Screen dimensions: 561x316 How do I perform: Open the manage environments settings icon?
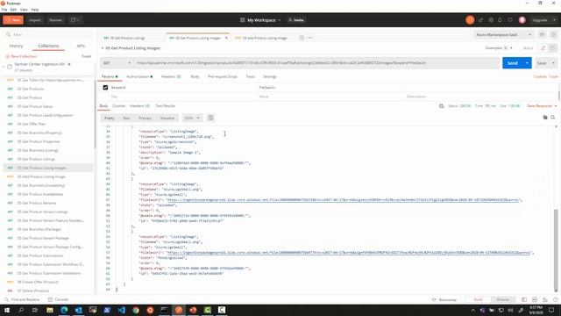[x=553, y=35]
